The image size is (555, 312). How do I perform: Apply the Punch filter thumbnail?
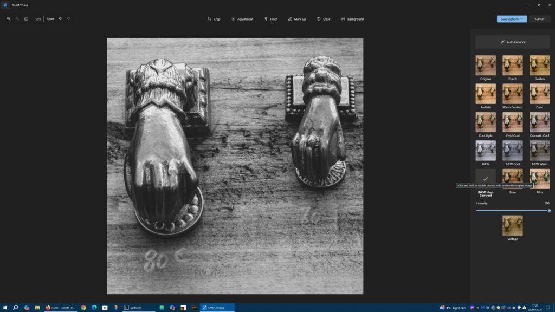coord(512,65)
